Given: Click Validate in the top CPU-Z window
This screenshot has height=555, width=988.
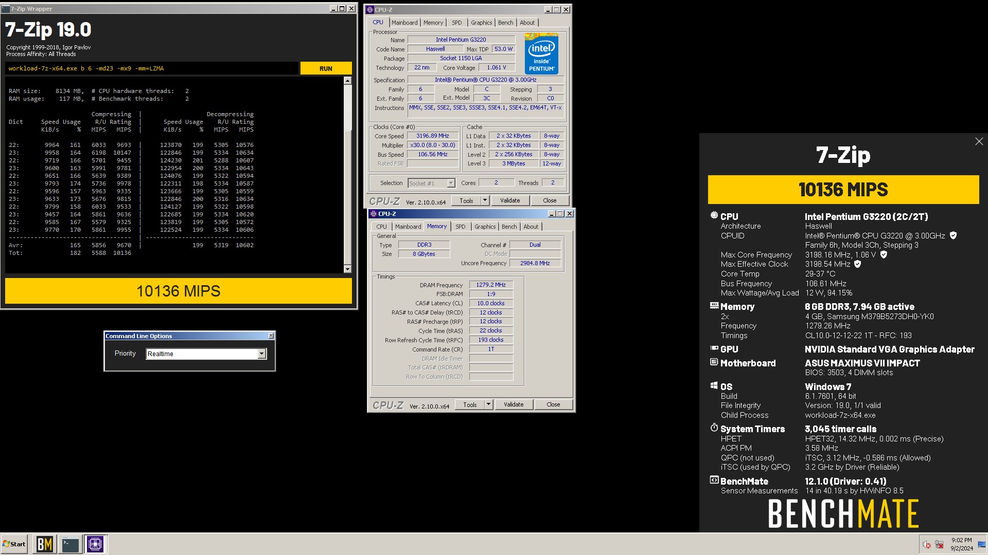Looking at the screenshot, I should (x=510, y=200).
